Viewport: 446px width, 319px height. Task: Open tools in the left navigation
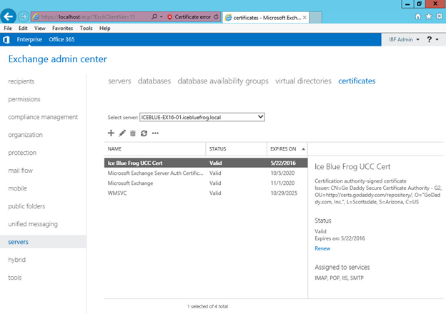(x=15, y=278)
